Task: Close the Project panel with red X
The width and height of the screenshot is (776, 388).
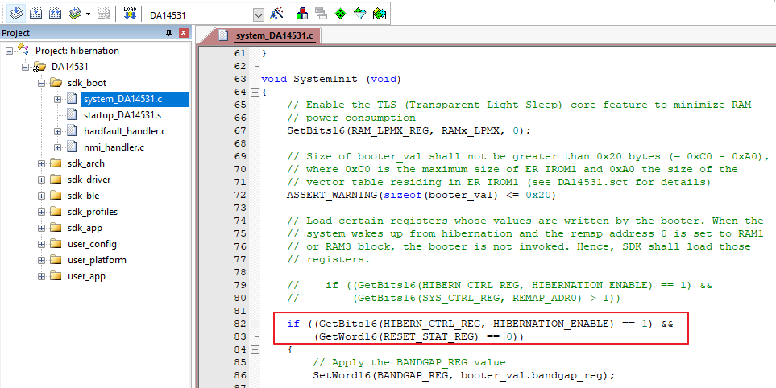Action: click(x=184, y=33)
